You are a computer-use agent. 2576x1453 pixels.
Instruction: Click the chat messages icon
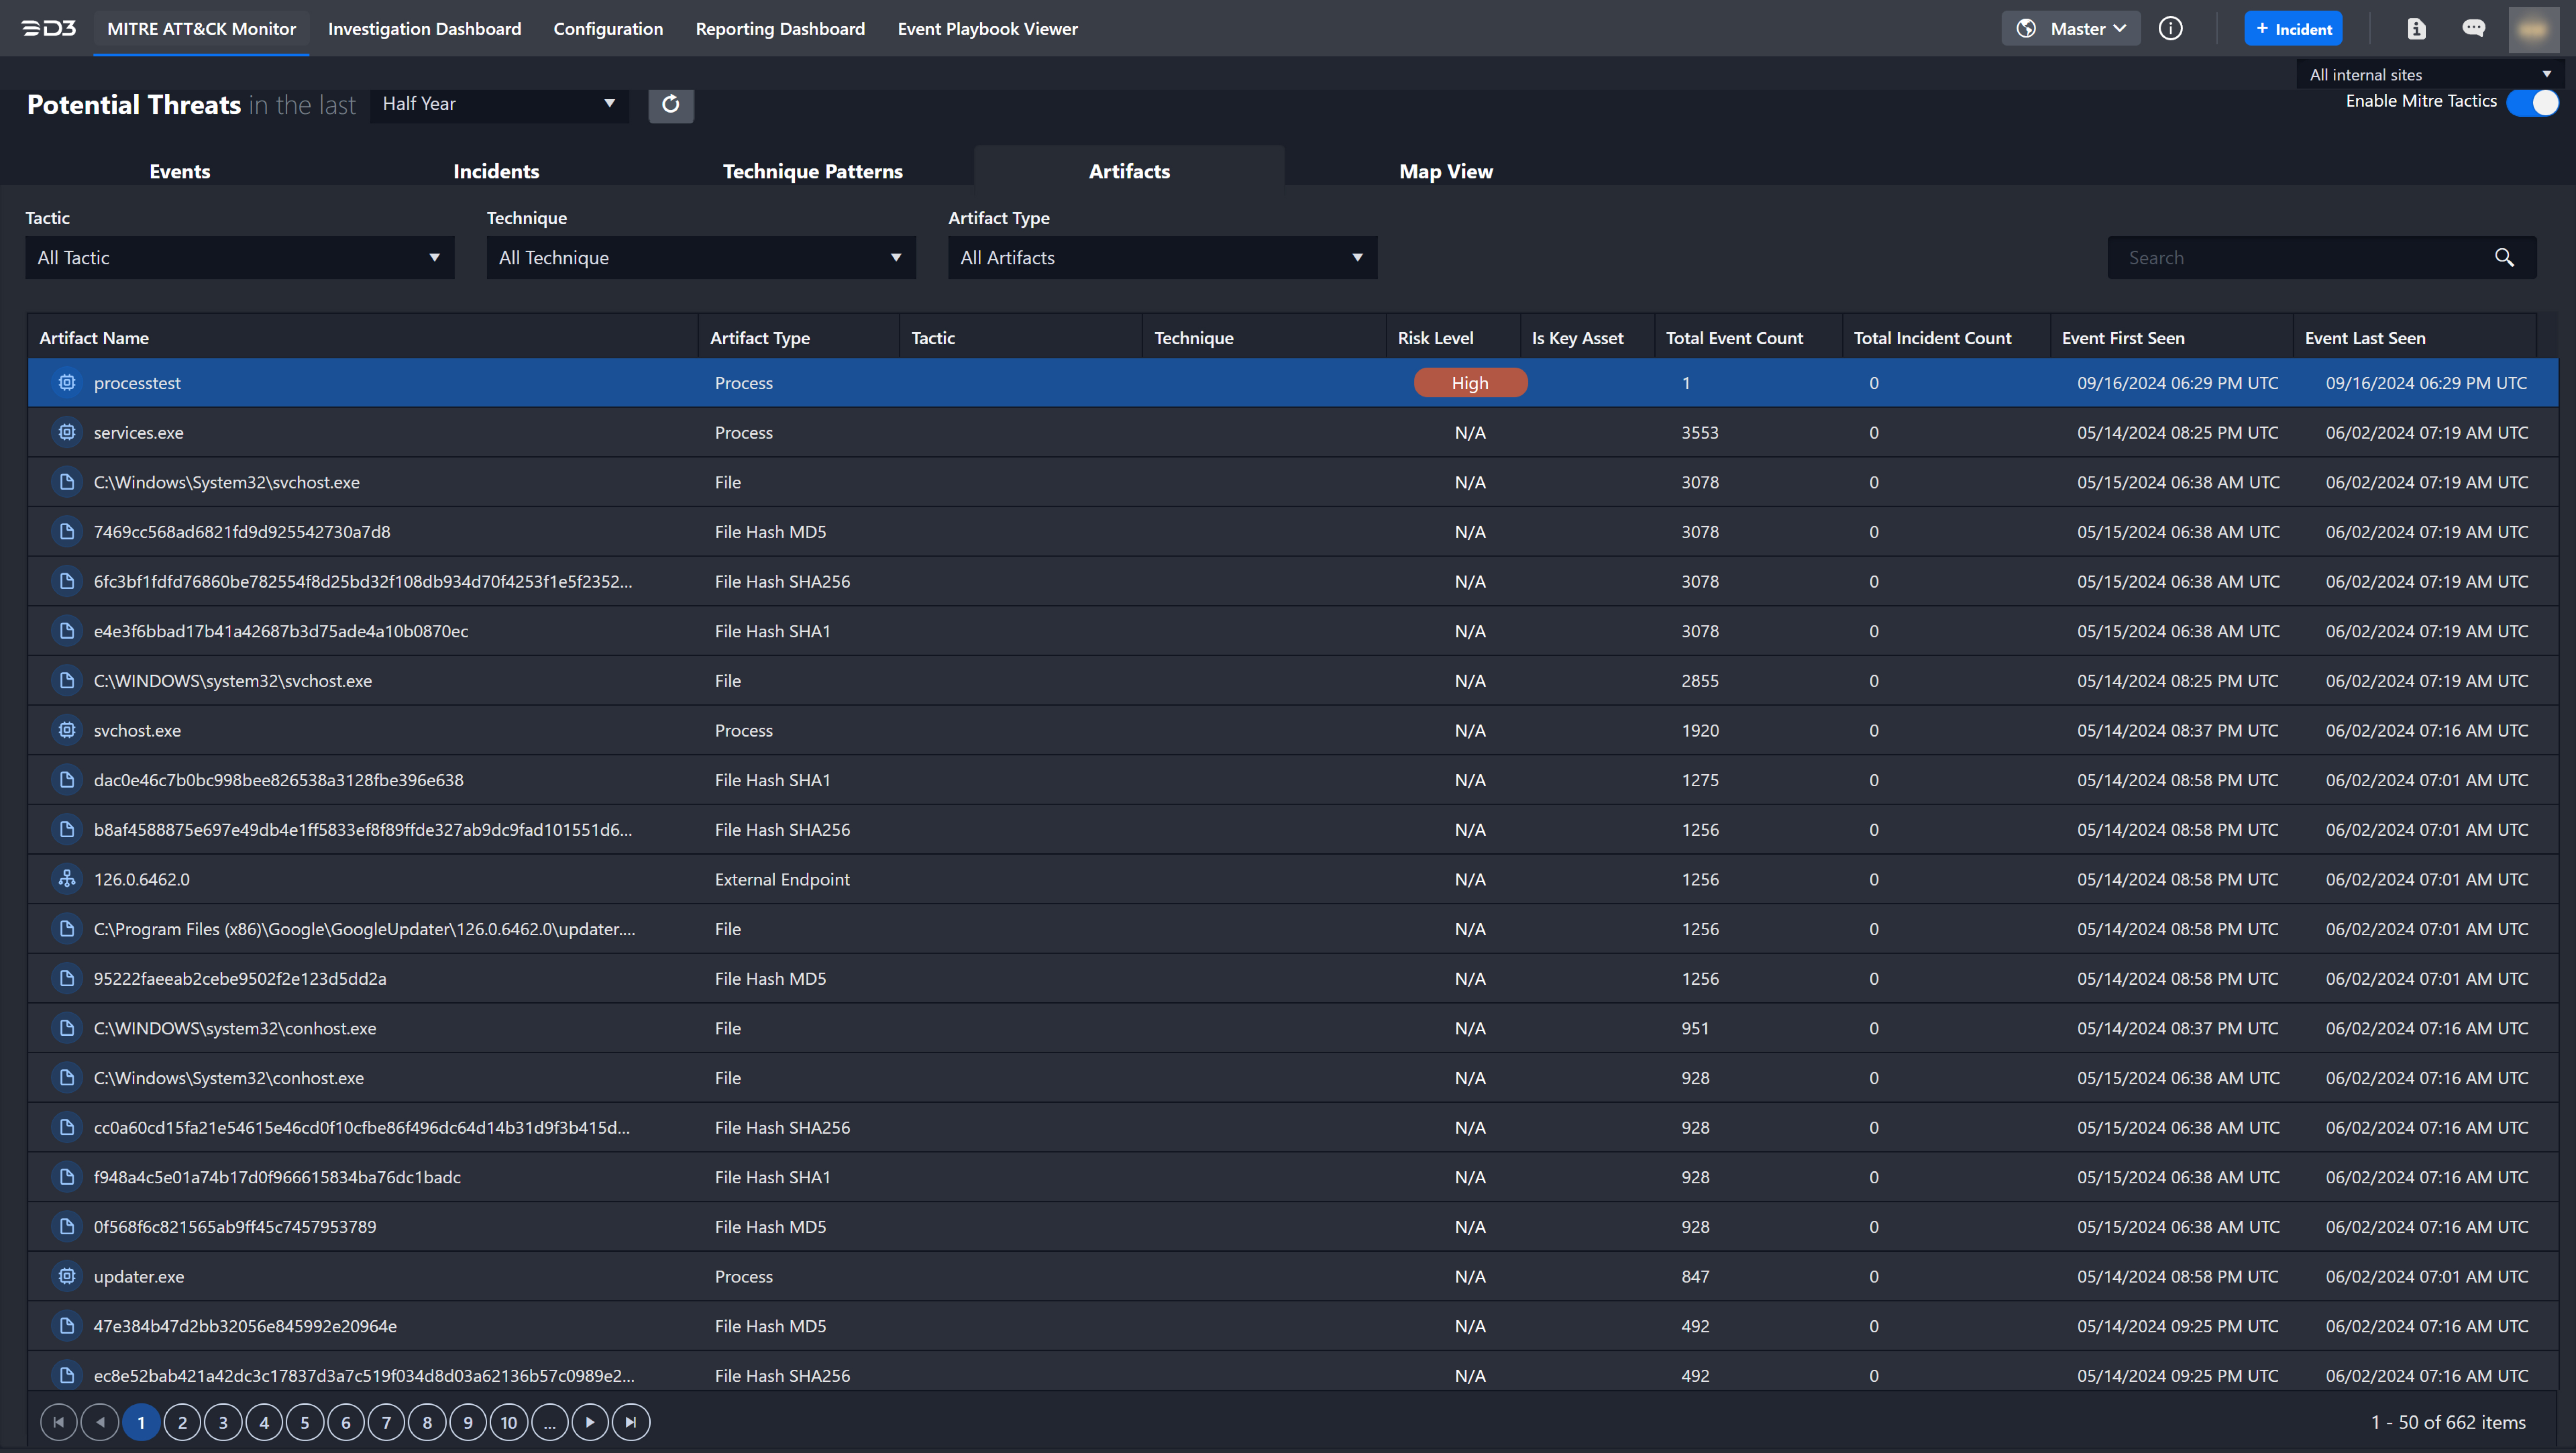point(2473,28)
